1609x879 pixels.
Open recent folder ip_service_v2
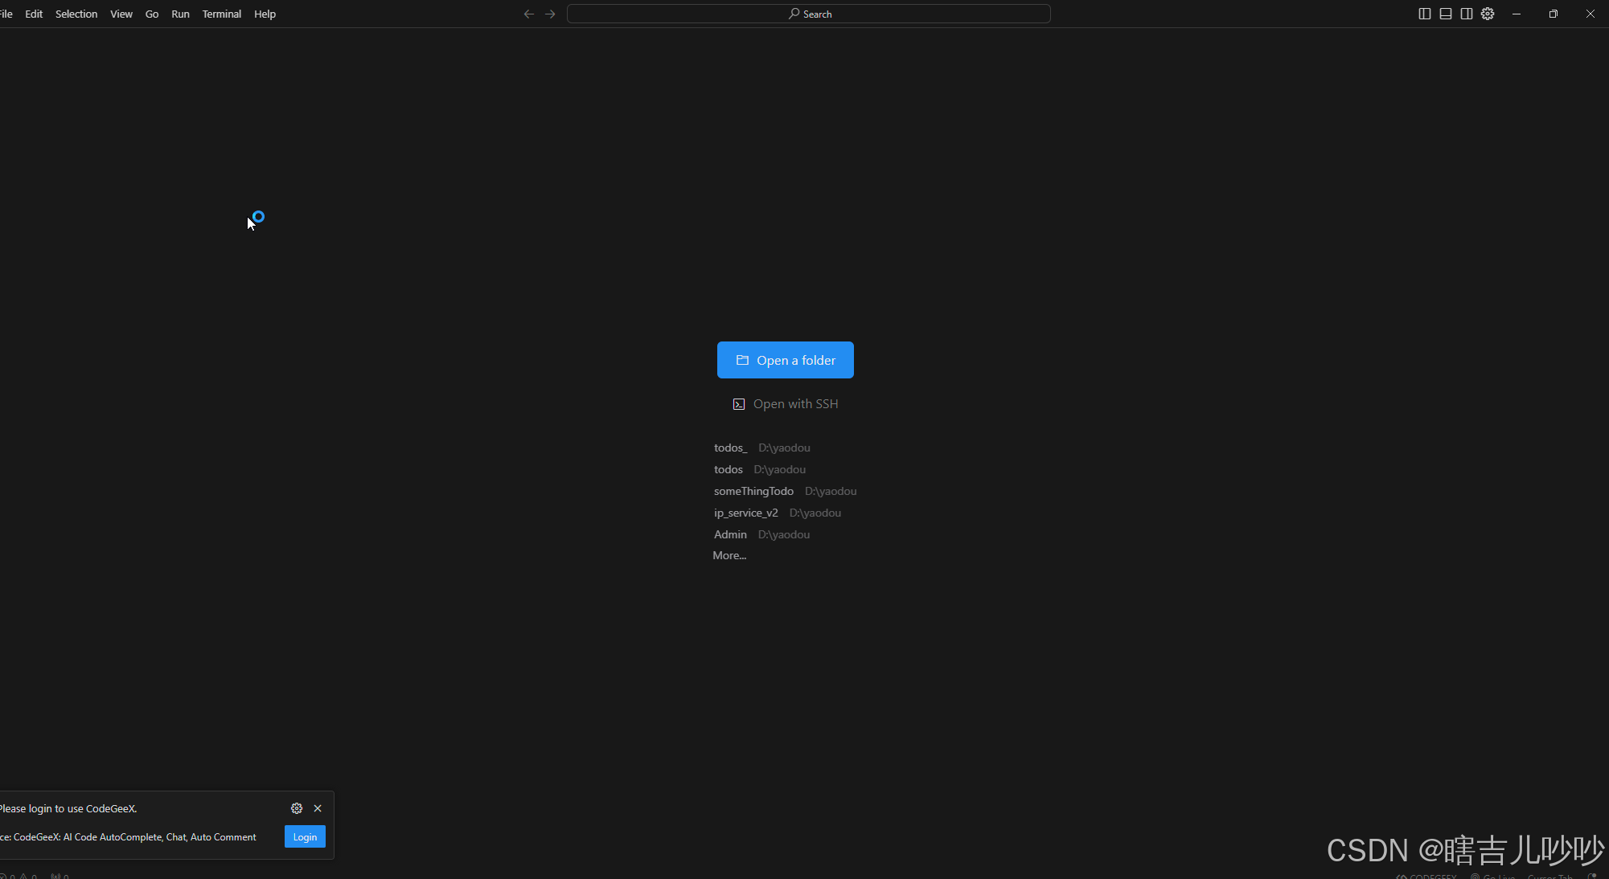(x=745, y=513)
